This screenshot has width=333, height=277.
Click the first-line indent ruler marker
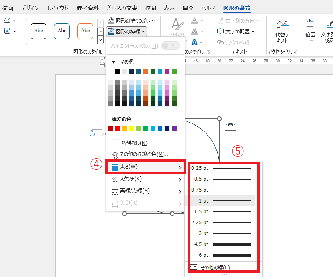102,59
